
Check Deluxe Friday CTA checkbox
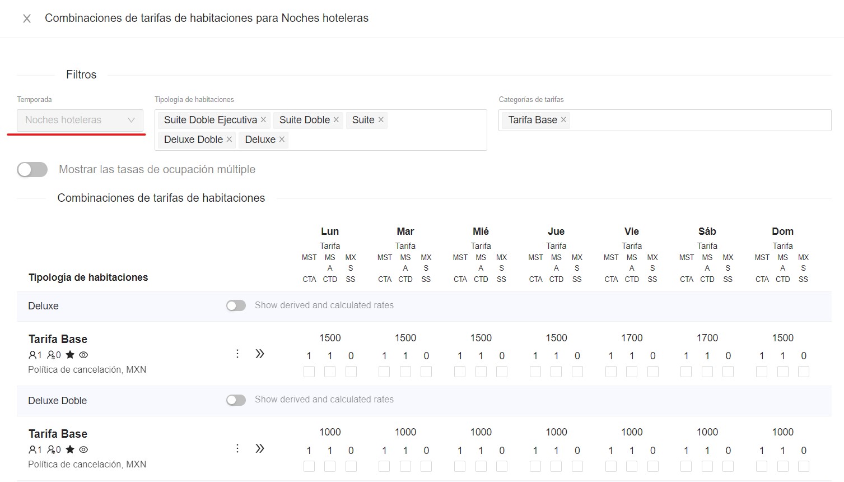tap(611, 372)
